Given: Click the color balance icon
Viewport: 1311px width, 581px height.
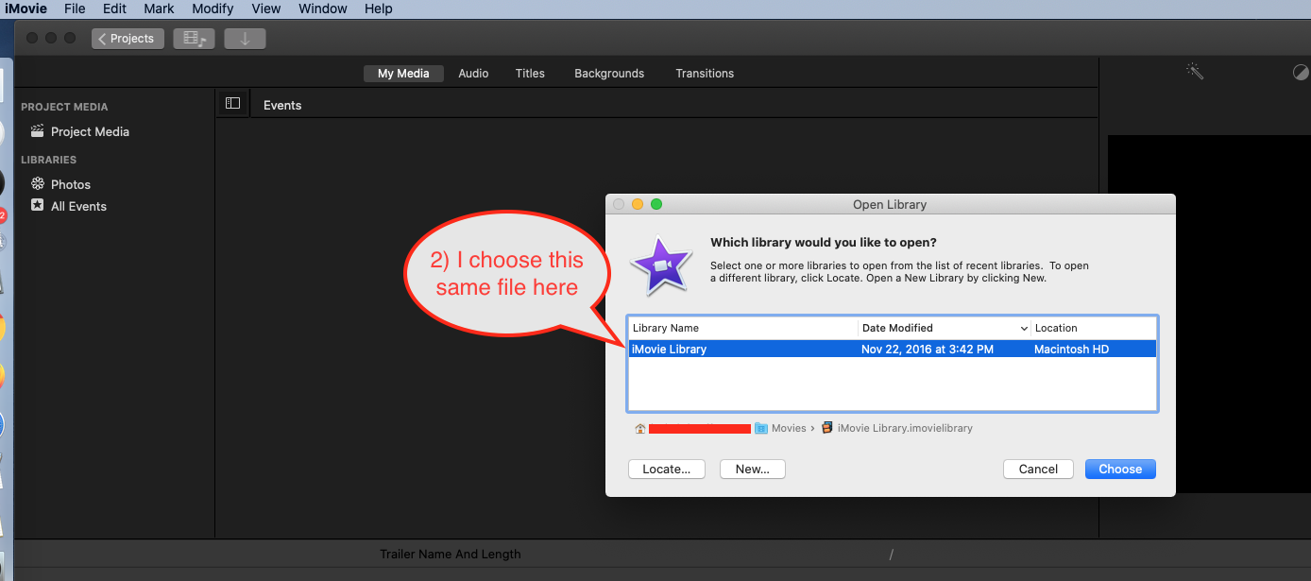Looking at the screenshot, I should click(x=1302, y=73).
